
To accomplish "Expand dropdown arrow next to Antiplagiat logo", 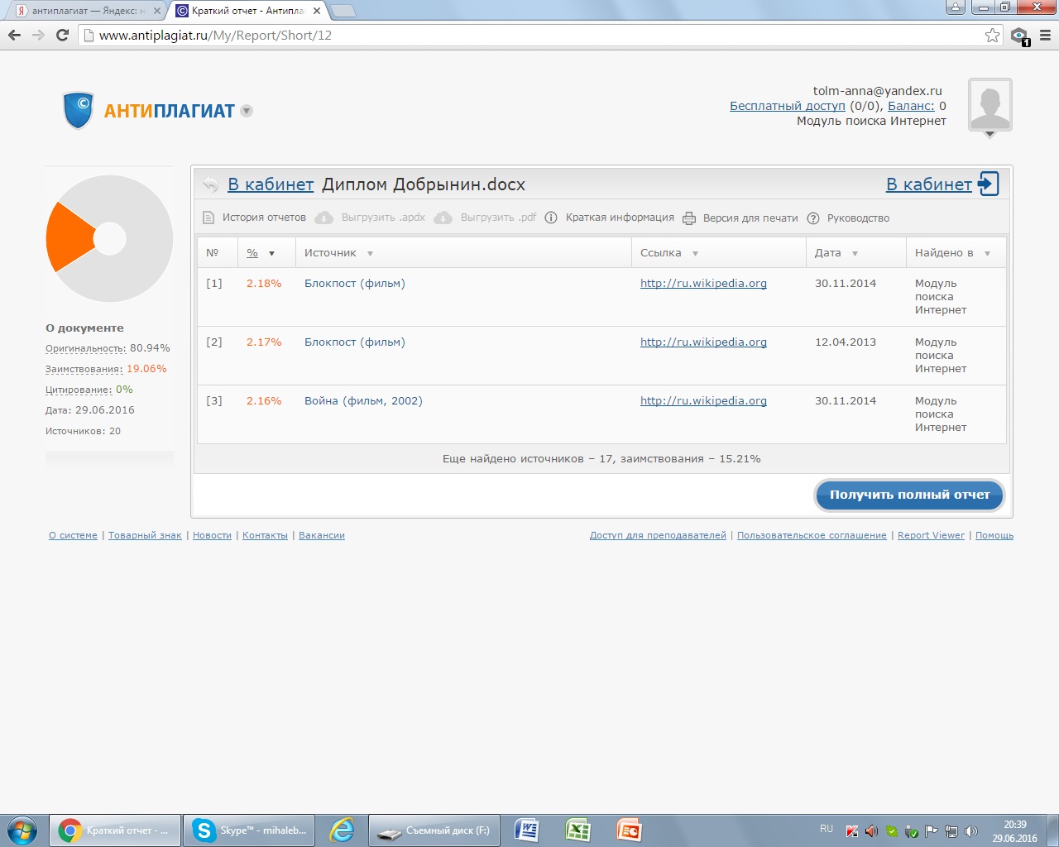I will (x=247, y=111).
